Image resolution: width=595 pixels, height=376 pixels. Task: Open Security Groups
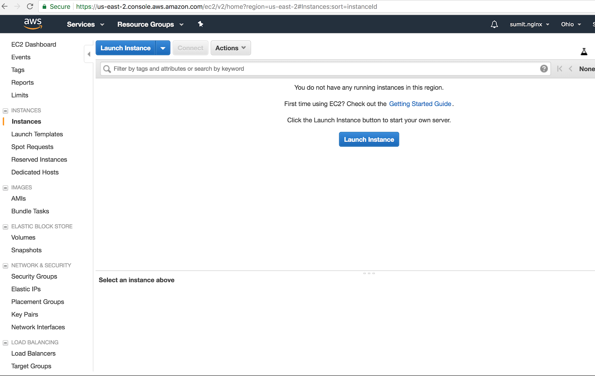tap(34, 277)
